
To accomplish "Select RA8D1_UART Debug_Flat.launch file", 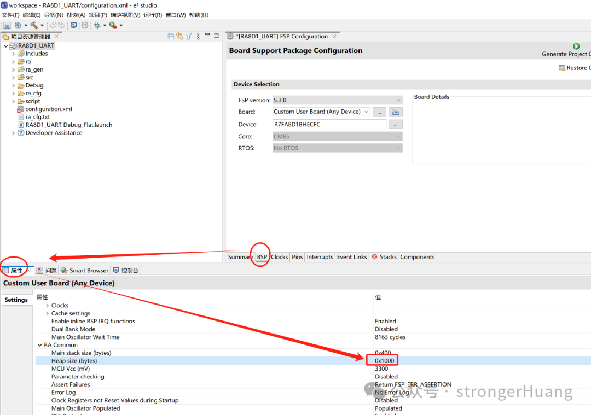I will 68,125.
